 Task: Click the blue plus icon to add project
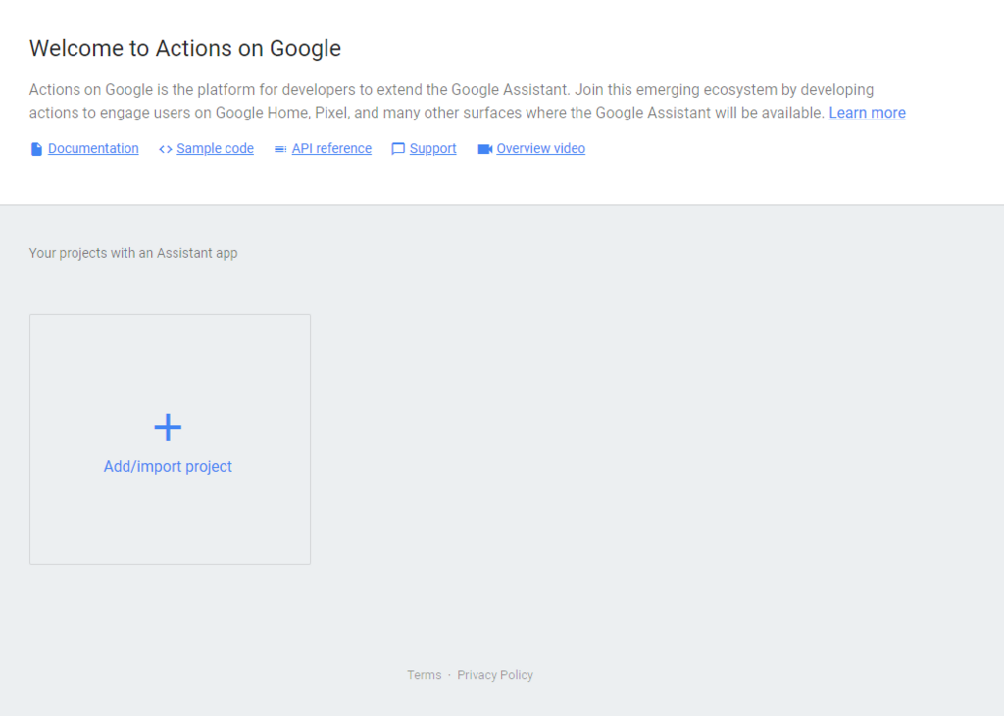(x=168, y=427)
